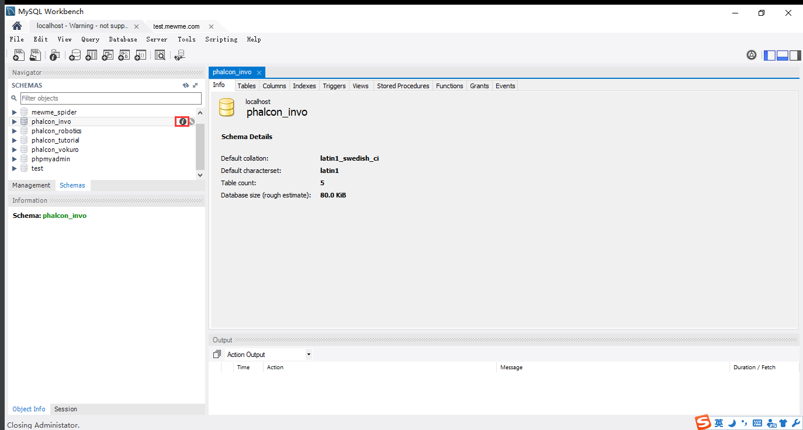Expand the mewme_spider schema
The height and width of the screenshot is (430, 803).
15,112
